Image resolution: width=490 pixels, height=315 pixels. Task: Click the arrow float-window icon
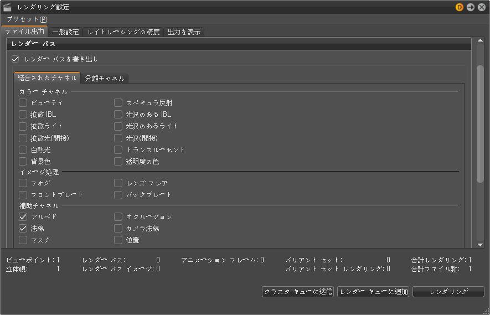tap(470, 7)
